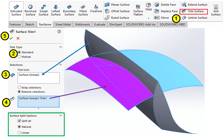The image size is (223, 138).
Task: Open the Evaluate tab
Action: tap(100, 25)
